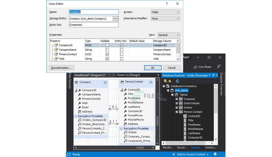Click the diagram horizontal scrollbar thumb
The height and width of the screenshot is (157, 272).
(x=140, y=148)
